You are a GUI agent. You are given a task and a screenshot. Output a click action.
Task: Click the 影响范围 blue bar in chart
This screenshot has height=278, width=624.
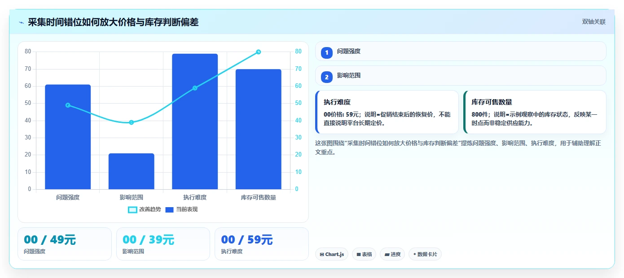tap(132, 171)
